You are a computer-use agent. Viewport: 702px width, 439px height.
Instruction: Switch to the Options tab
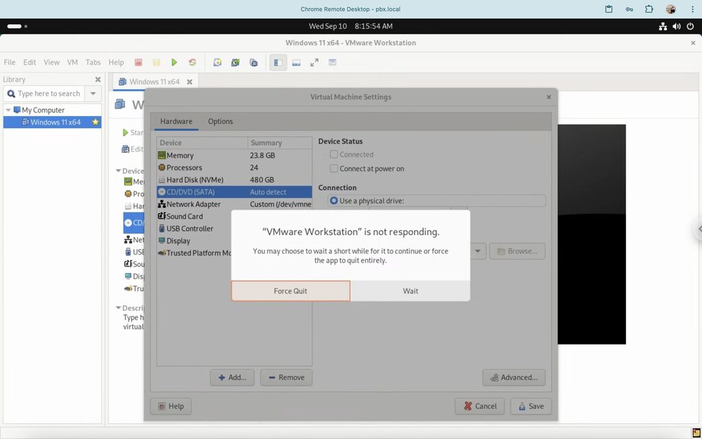pyautogui.click(x=220, y=121)
